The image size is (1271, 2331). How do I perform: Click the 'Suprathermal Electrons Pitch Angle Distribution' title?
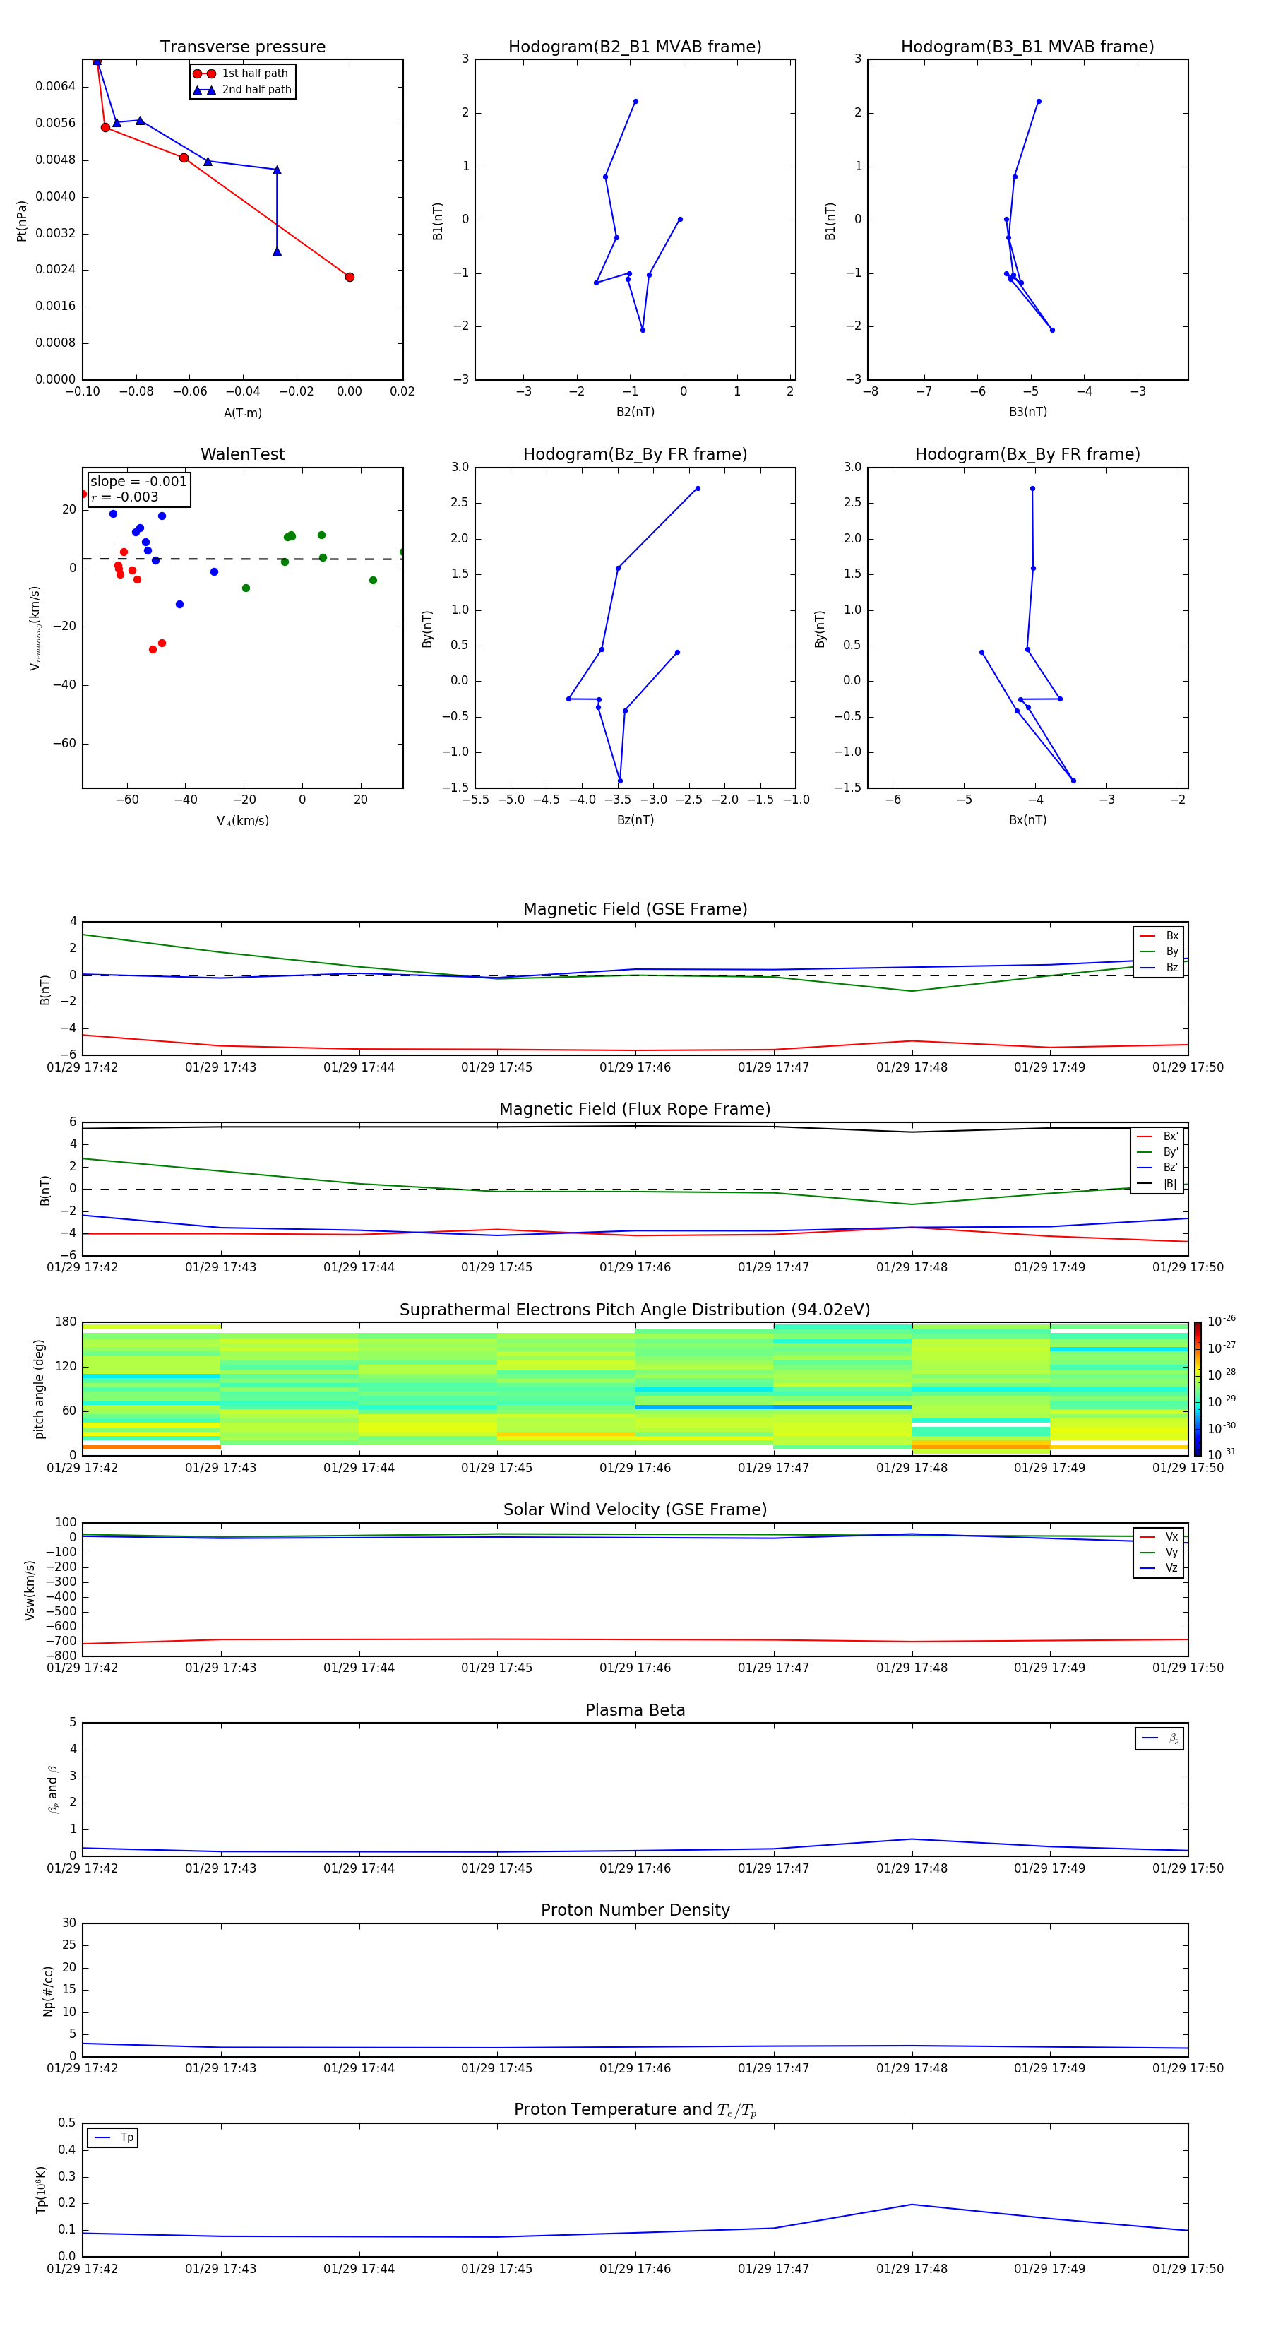click(x=635, y=1310)
